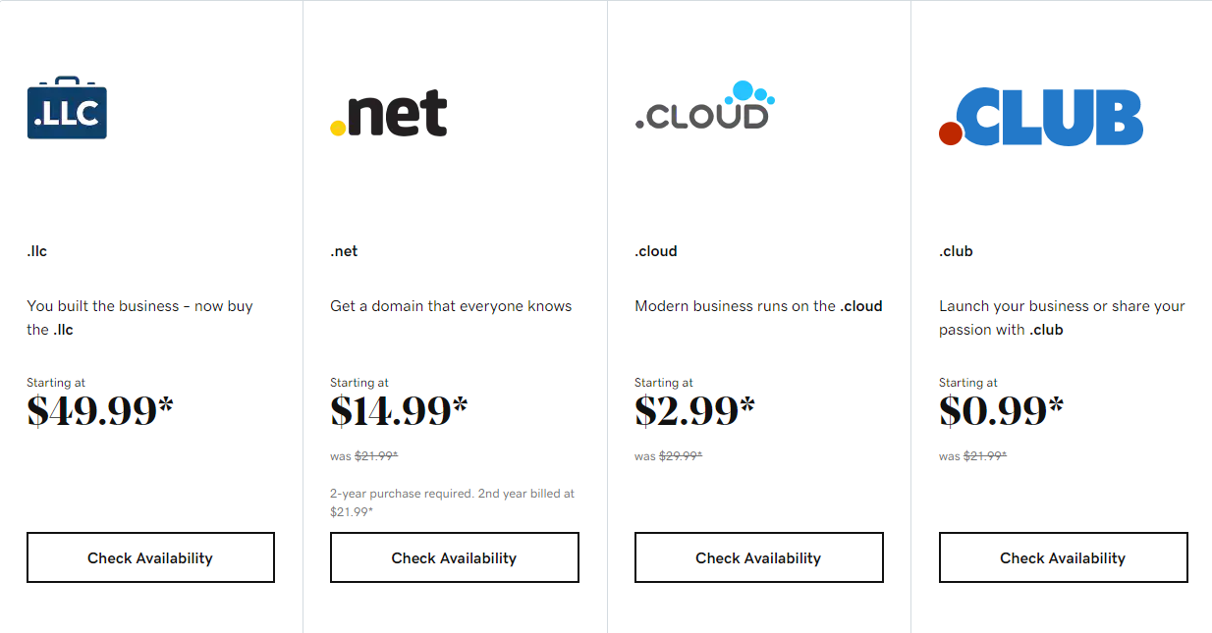Click the $0.99 starting price
This screenshot has width=1212, height=633.
1001,410
